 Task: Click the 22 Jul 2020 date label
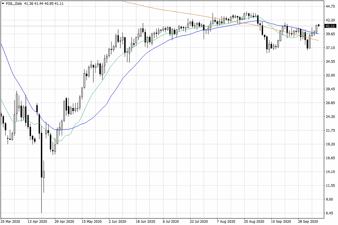point(199,221)
